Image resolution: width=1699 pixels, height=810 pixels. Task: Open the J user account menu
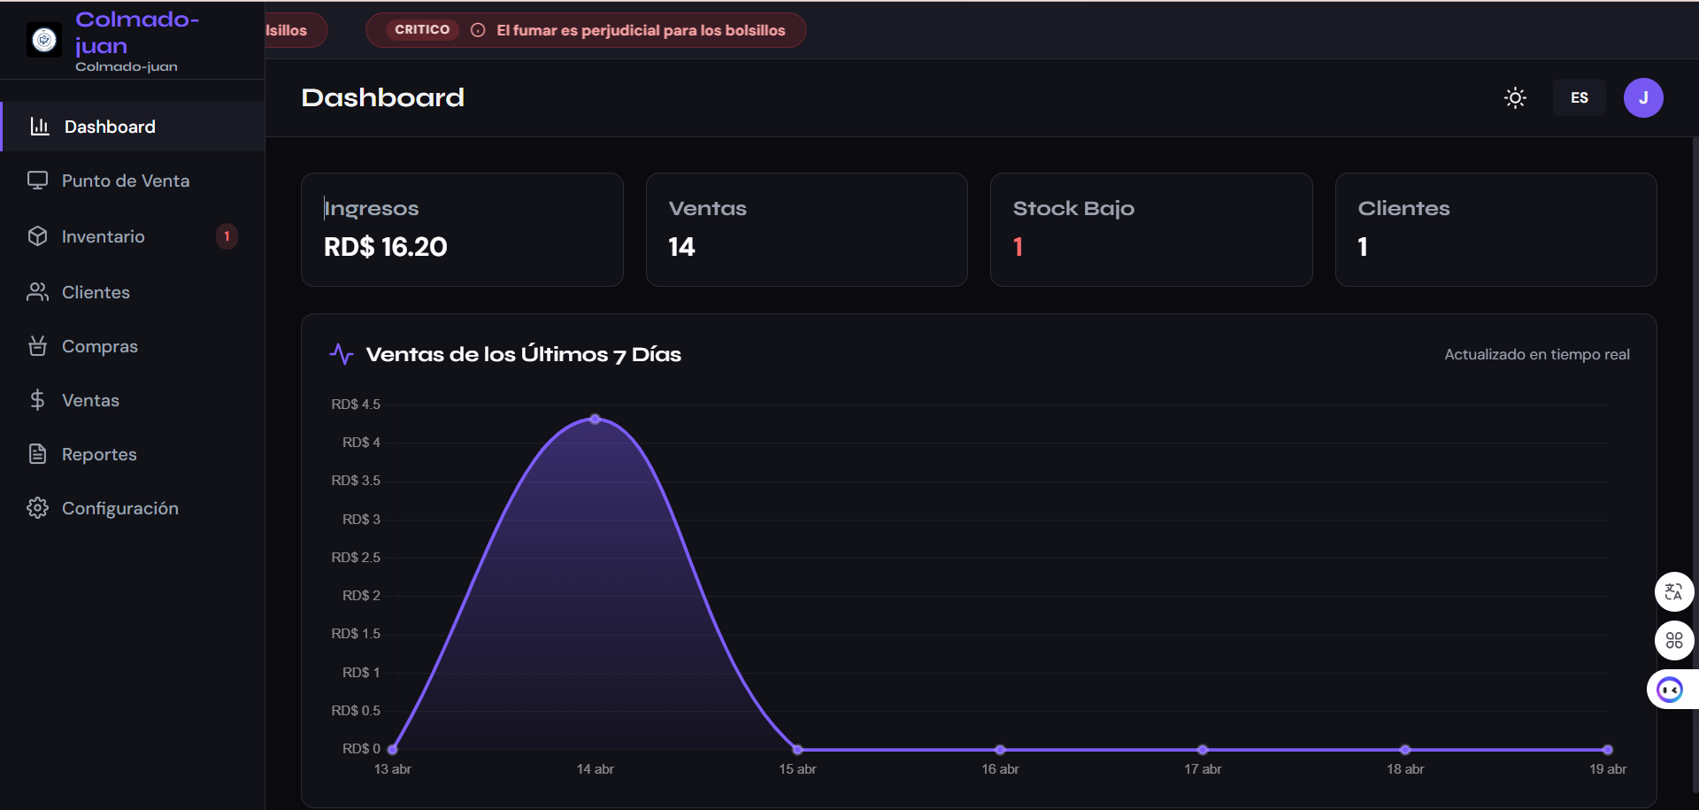[1643, 97]
